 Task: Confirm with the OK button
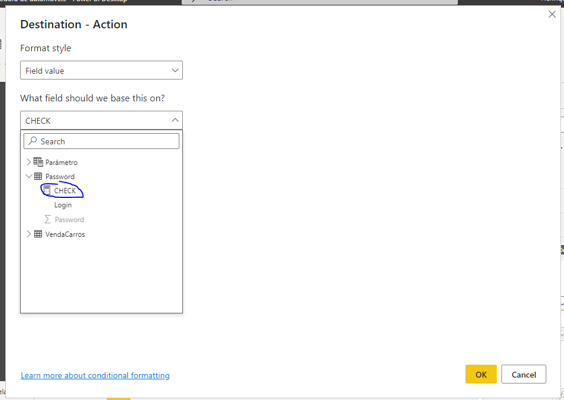481,374
